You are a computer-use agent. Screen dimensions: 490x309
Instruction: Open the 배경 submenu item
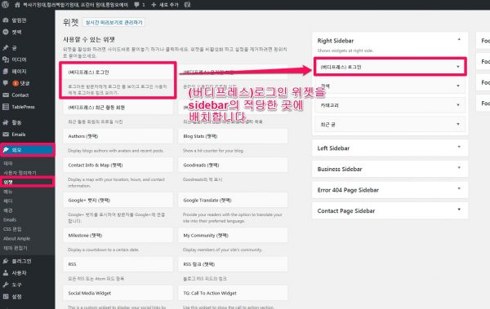8,210
